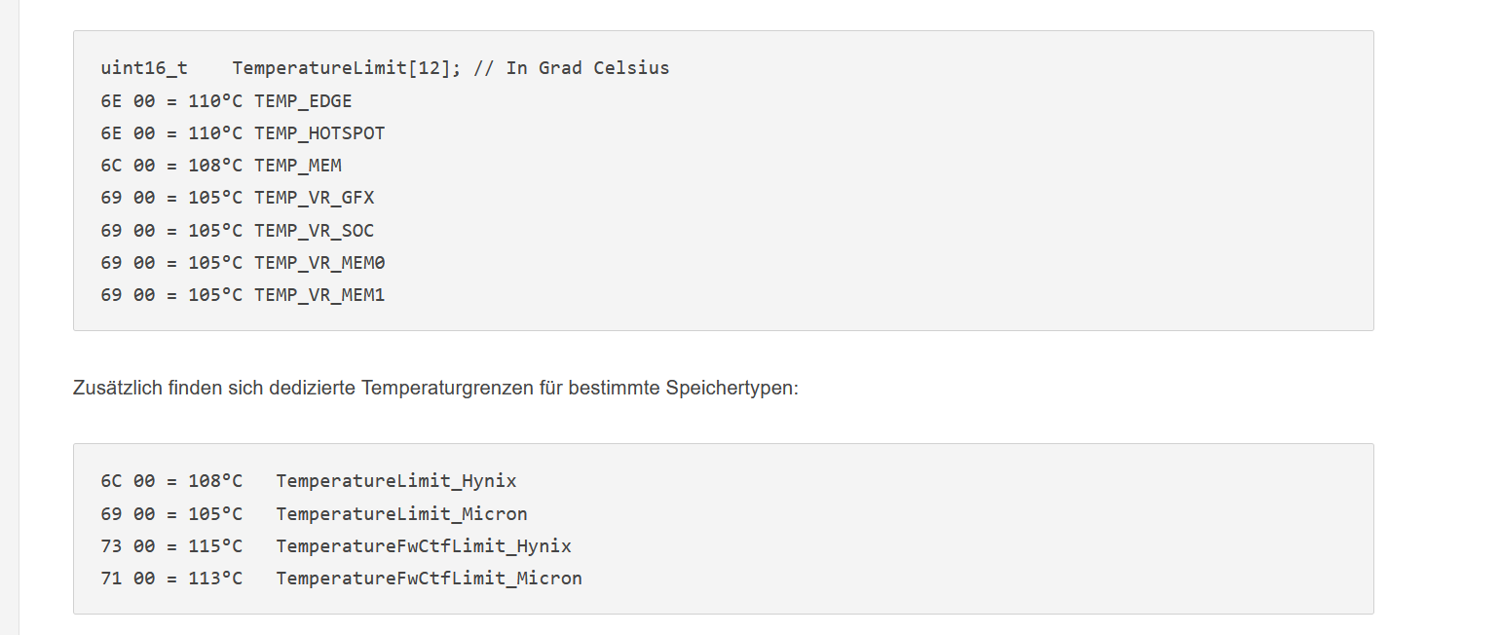Click the TEMP_VR_SOC label
The image size is (1500, 635).
[x=314, y=230]
